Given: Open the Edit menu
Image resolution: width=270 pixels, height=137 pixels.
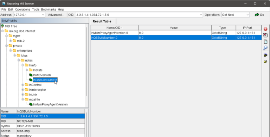Looking at the screenshot, I should pos(11,9).
